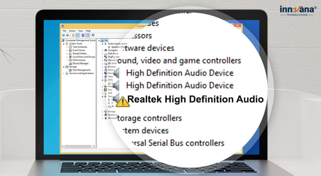Select the Speakers device entry
Viewport: 321px width, 176px height.
pyautogui.click(x=118, y=47)
